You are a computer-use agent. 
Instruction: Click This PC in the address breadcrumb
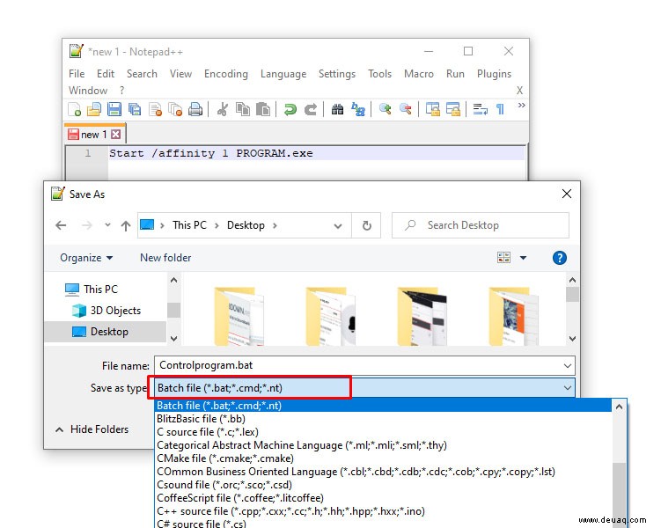click(x=189, y=225)
